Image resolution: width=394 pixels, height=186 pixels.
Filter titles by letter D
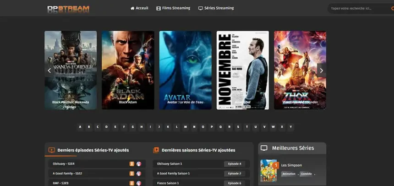point(107,127)
